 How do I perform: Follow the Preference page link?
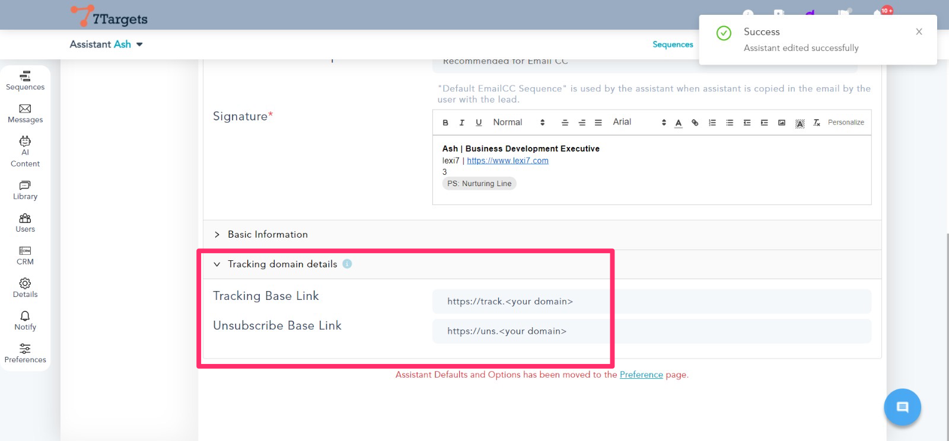[x=641, y=375]
